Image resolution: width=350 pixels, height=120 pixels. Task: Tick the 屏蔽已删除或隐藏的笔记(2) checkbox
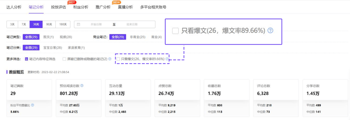[x=64, y=59]
